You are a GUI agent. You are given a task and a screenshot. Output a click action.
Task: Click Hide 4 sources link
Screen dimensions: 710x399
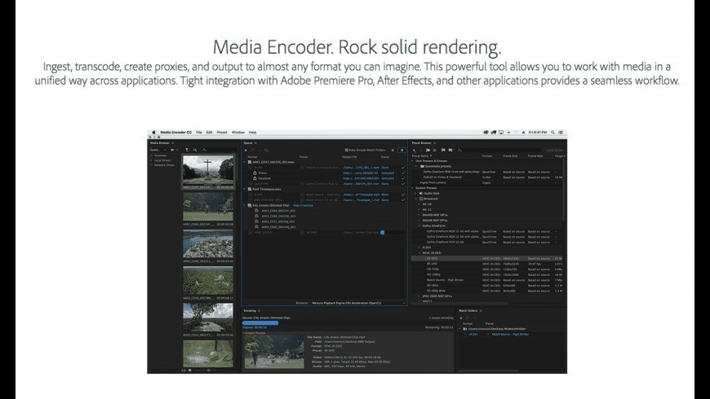303,205
